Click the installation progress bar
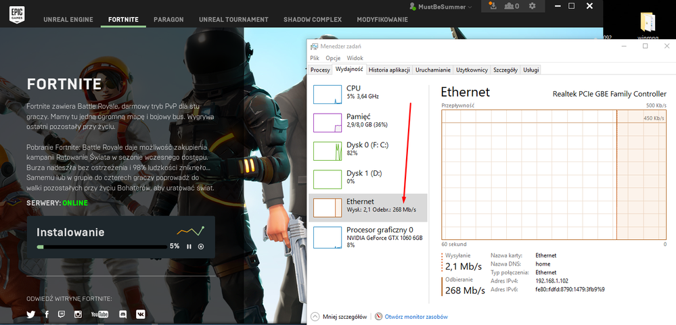This screenshot has width=676, height=325. click(102, 247)
